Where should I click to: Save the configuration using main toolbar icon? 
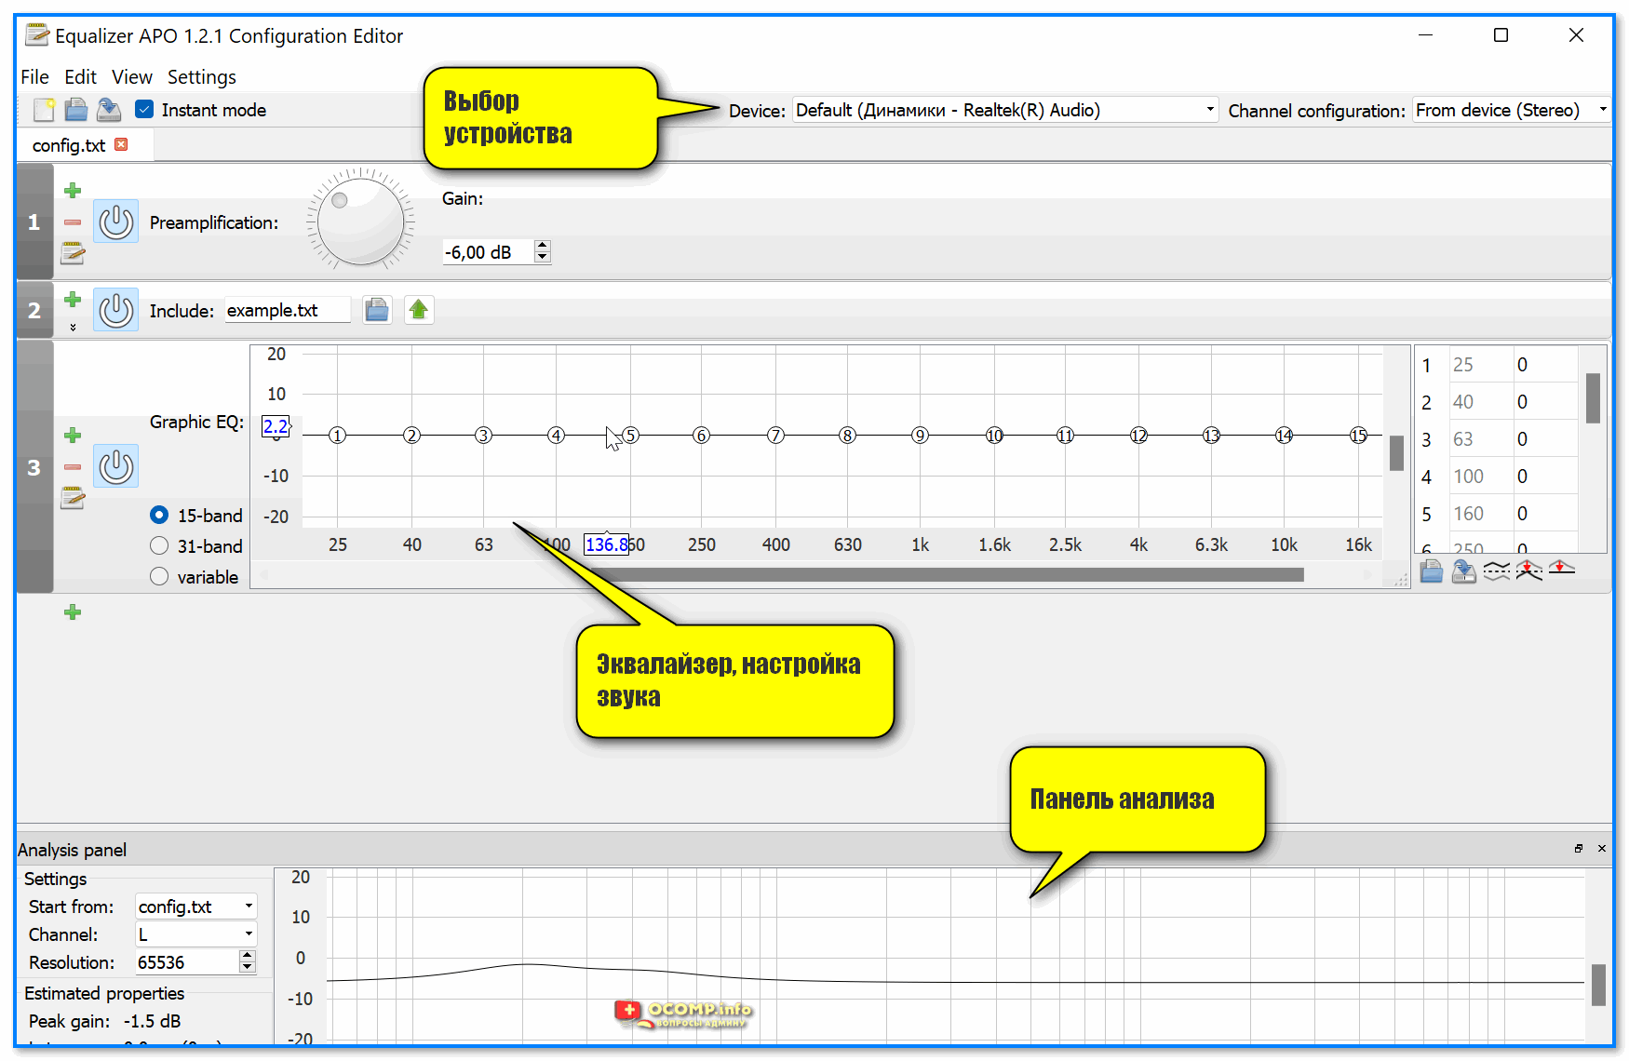109,110
